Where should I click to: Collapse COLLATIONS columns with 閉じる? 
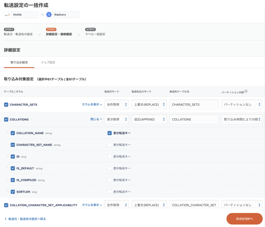click(x=96, y=119)
